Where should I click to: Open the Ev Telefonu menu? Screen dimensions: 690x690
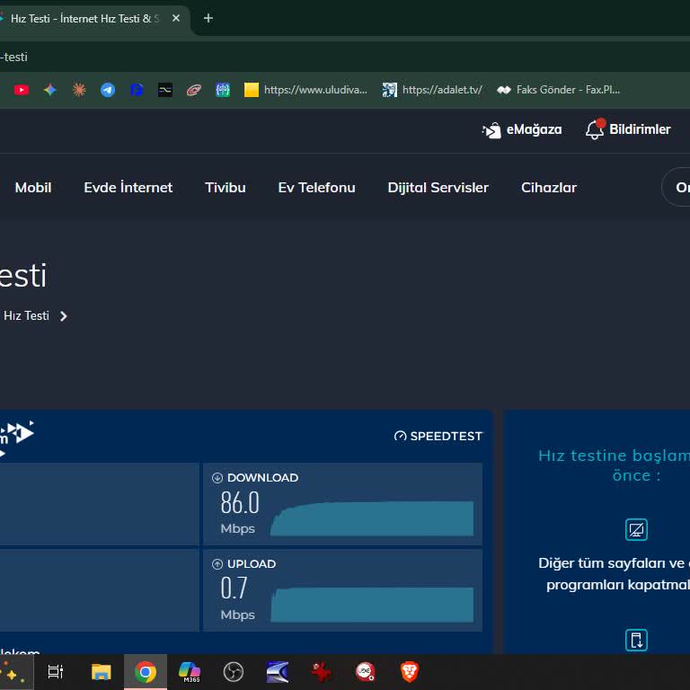[316, 188]
